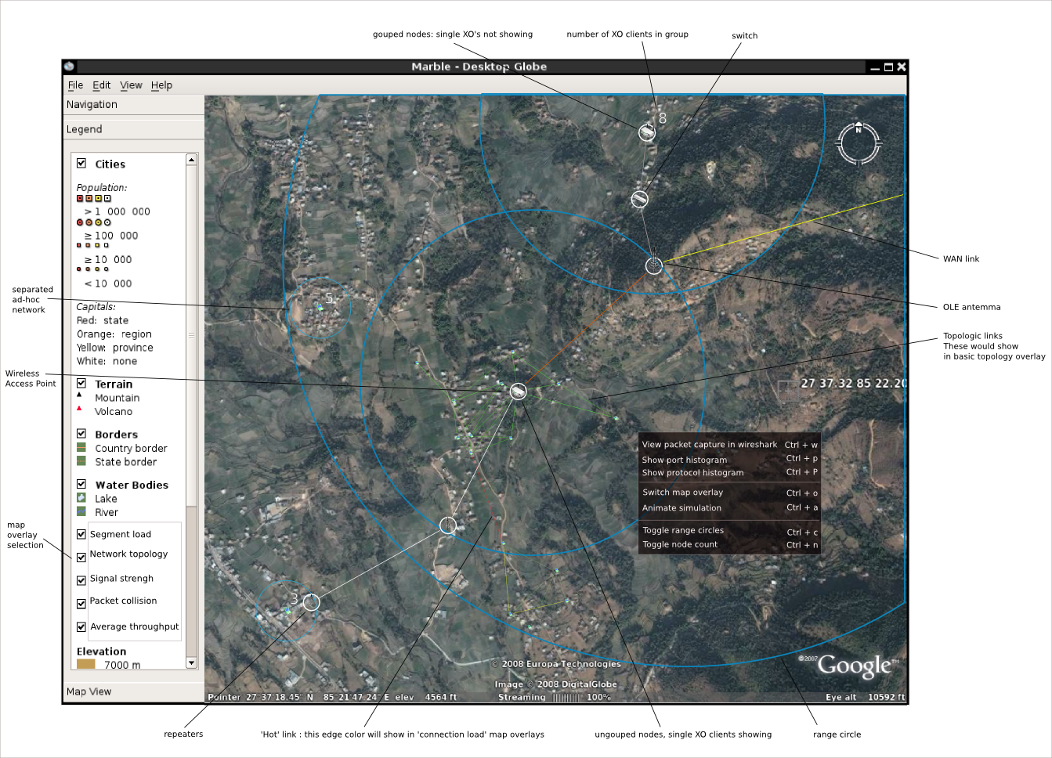Viewport: 1052px width, 758px height.
Task: Select the grouped XO node labeled 8
Action: [646, 132]
